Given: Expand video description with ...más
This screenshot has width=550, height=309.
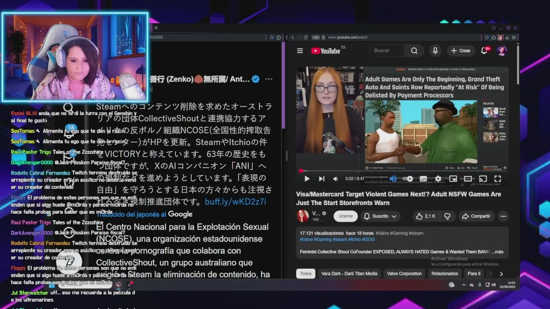Looking at the screenshot, I should [x=497, y=252].
